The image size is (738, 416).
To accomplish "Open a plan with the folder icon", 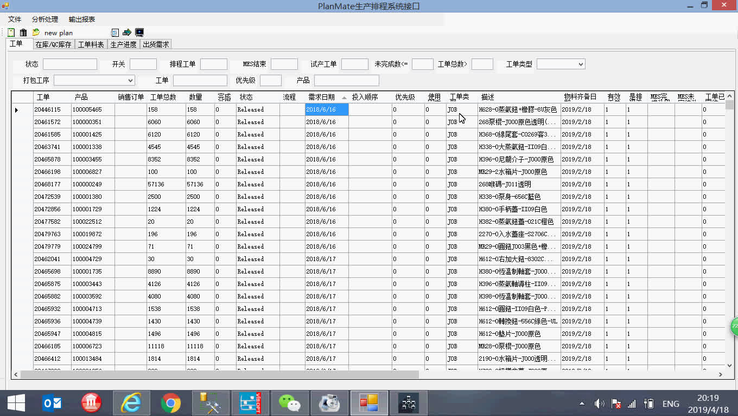I will (35, 32).
